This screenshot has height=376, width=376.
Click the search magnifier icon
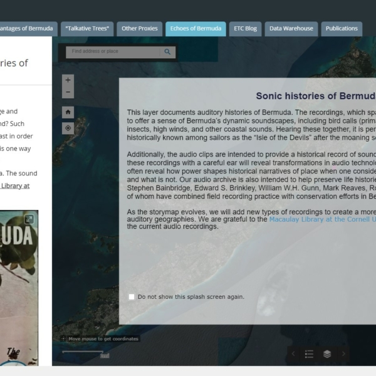tap(167, 52)
